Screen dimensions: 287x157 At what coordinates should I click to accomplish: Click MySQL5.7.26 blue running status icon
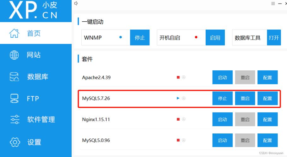click(178, 98)
